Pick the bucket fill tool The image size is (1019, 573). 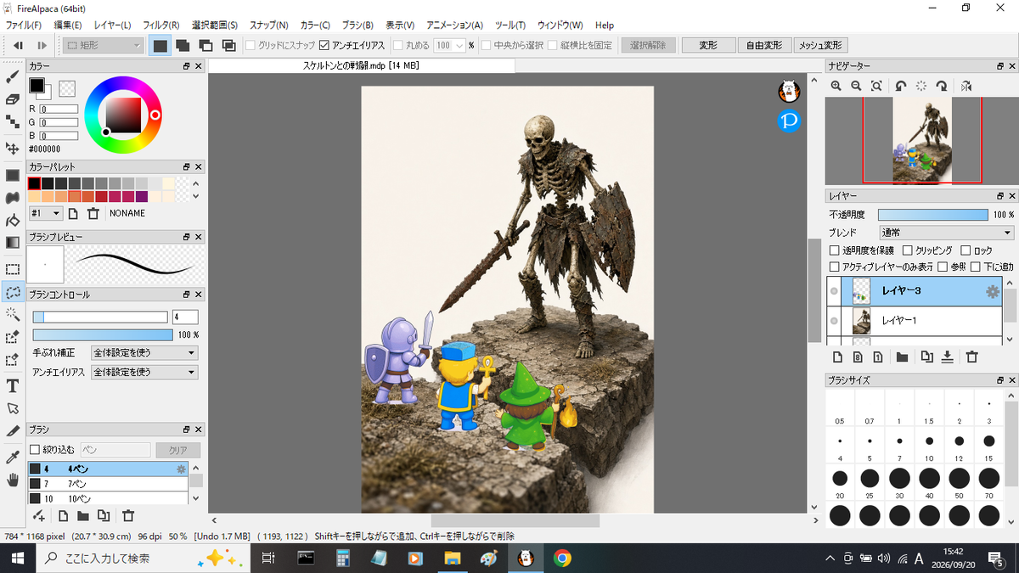tap(13, 221)
